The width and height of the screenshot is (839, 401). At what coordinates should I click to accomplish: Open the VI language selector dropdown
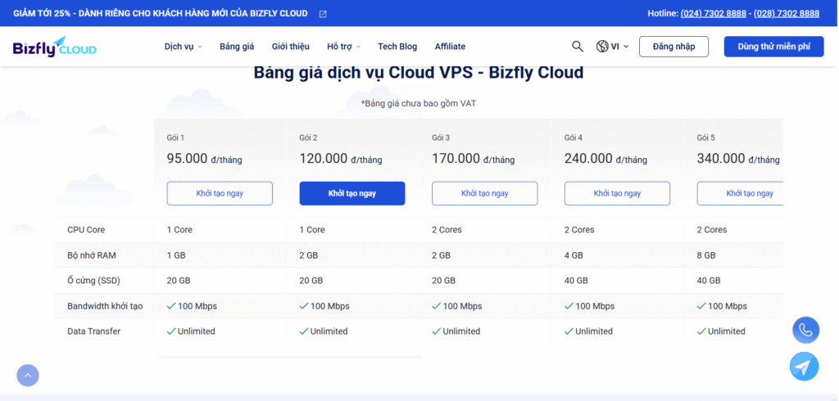pyautogui.click(x=619, y=47)
